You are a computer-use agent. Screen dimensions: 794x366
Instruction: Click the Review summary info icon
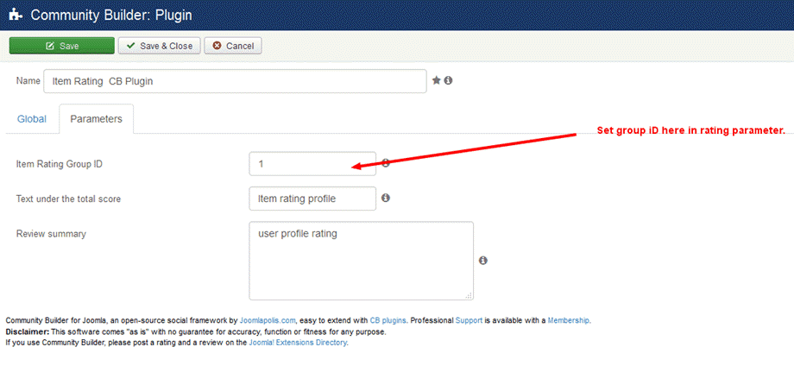(x=483, y=260)
